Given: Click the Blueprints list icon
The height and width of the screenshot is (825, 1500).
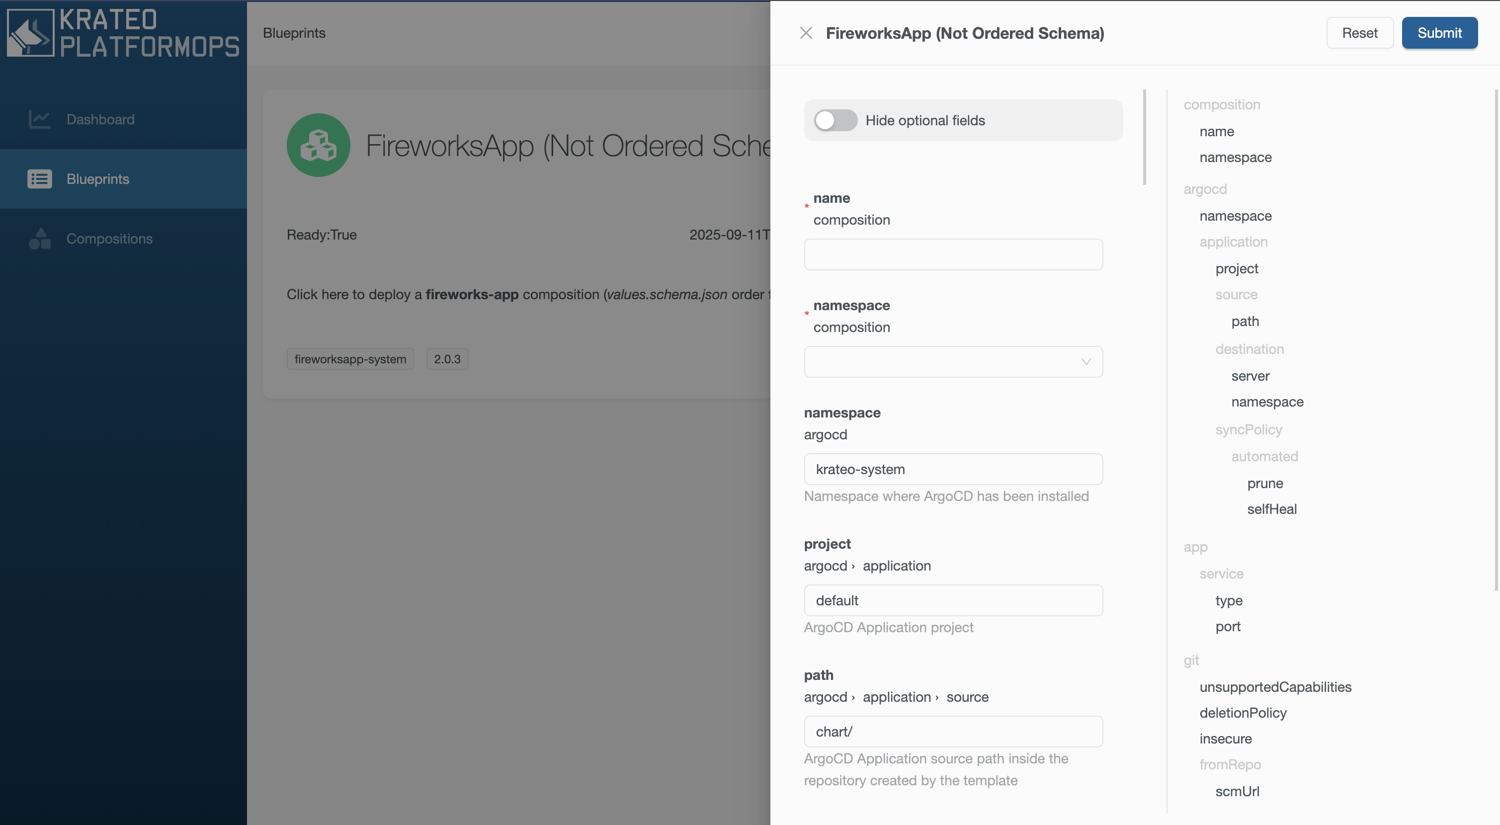Looking at the screenshot, I should coord(40,179).
